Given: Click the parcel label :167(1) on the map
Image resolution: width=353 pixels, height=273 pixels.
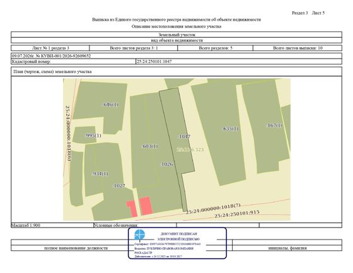Looking at the screenshot, I should click(274, 125).
